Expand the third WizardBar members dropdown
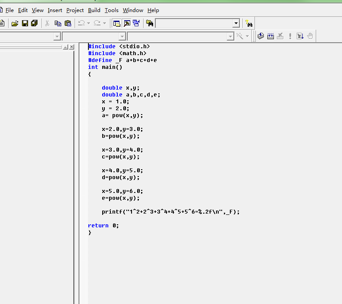This screenshot has height=304, width=342. click(230, 36)
